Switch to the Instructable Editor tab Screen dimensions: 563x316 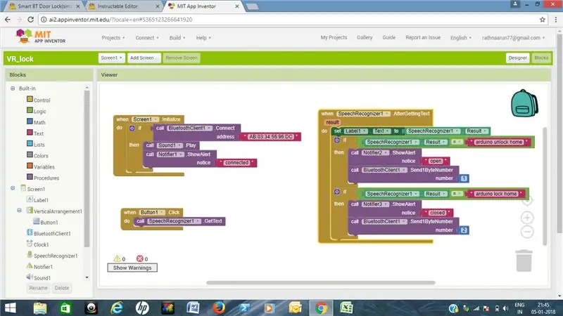pos(124,6)
